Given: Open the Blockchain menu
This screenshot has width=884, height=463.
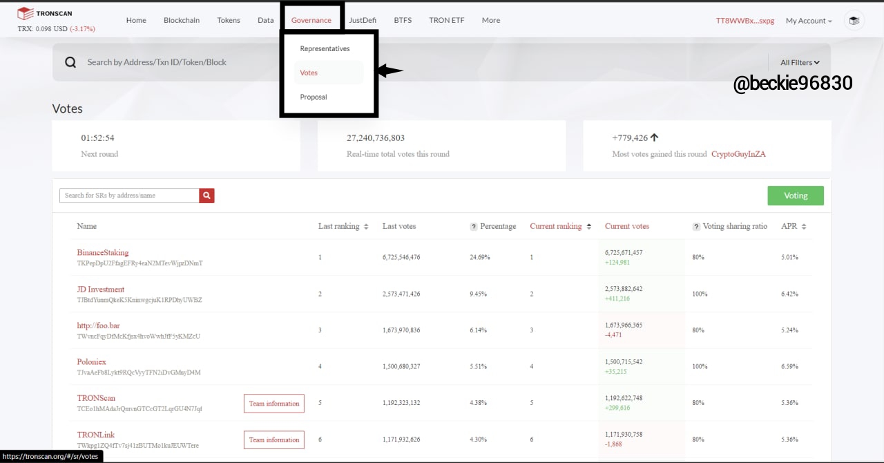Looking at the screenshot, I should 182,20.
